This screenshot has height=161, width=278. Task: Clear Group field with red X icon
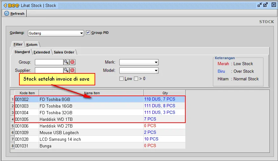point(72,62)
